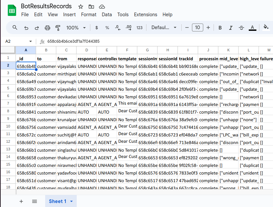Image resolution: width=273 pixels, height=207 pixels.
Task: Expand the Default font dropdown
Action: tap(164, 28)
